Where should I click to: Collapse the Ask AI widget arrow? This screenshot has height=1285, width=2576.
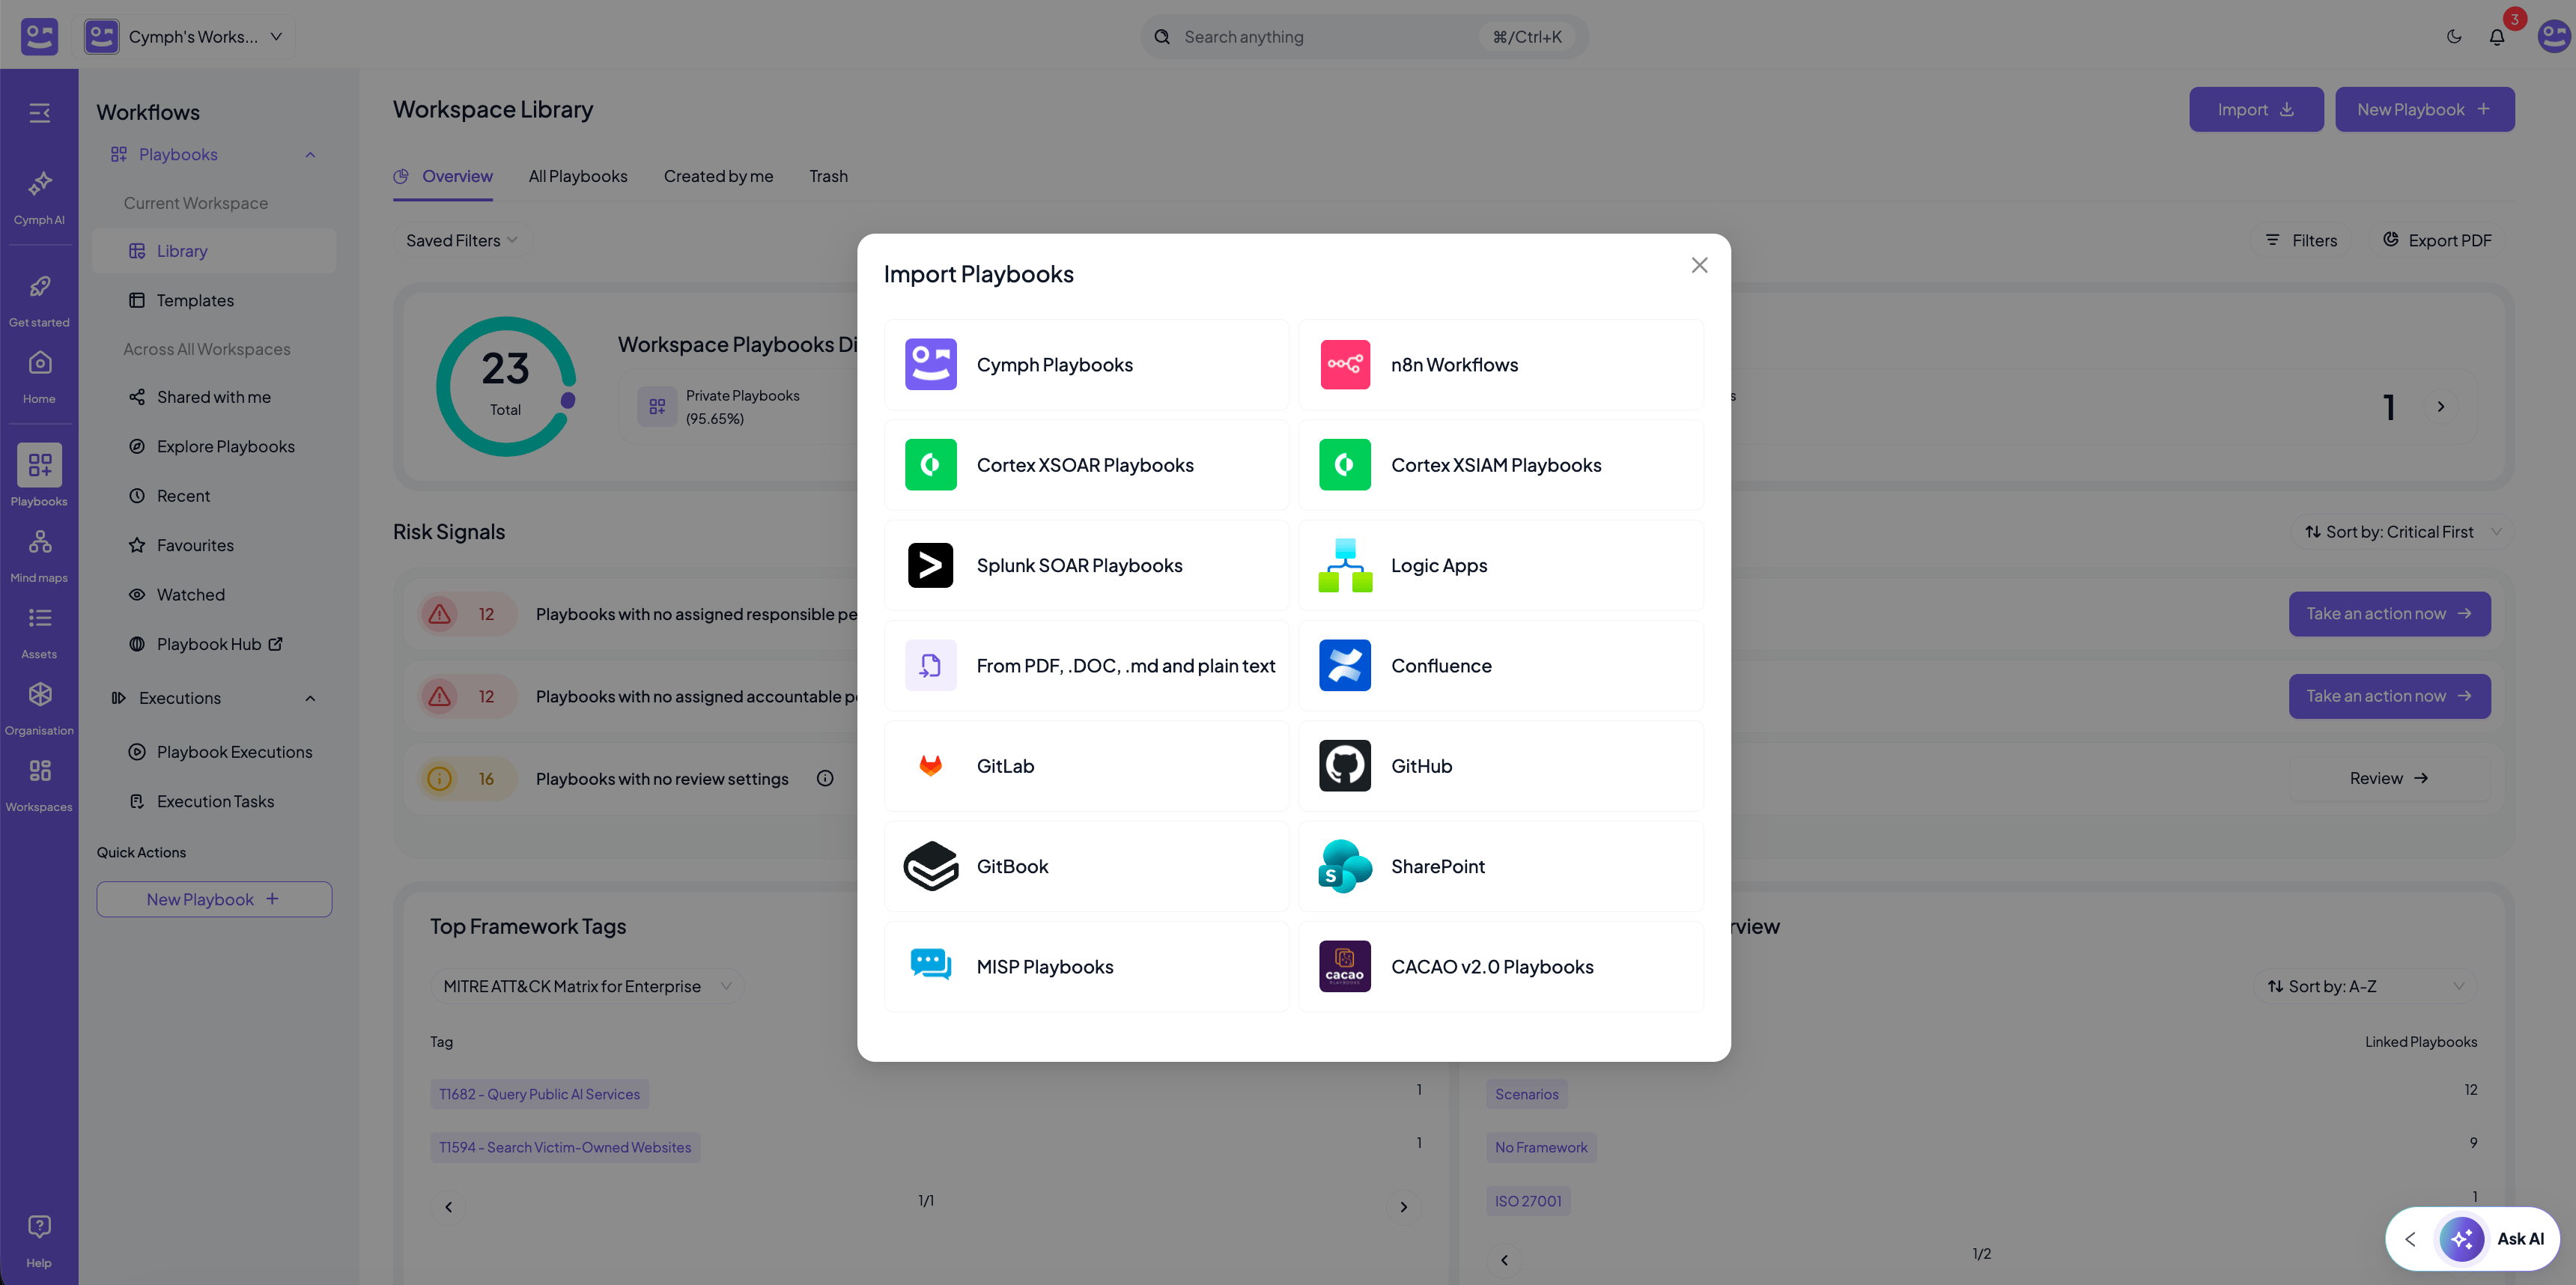2410,1239
